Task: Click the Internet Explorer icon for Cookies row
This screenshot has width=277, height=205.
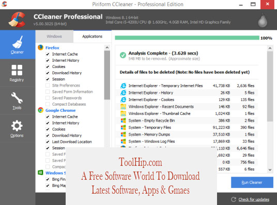Action: [123, 100]
